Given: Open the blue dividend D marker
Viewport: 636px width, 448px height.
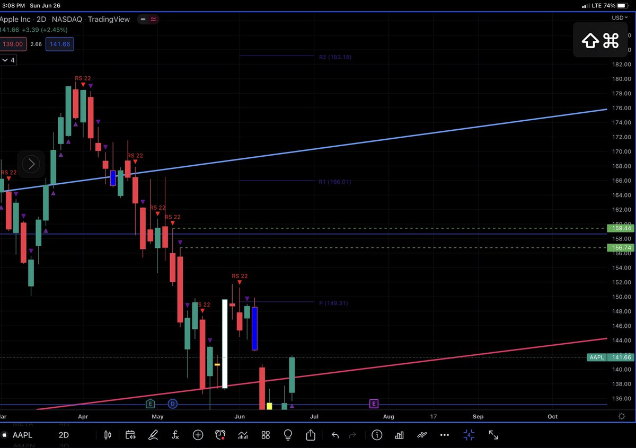Looking at the screenshot, I should pyautogui.click(x=172, y=404).
